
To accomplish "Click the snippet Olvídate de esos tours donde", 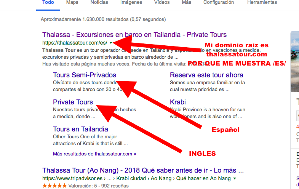I will click(x=85, y=83).
